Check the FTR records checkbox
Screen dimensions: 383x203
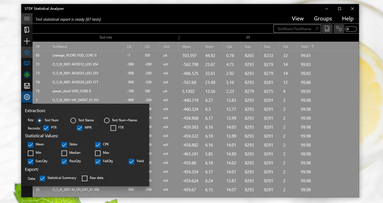pos(113,128)
